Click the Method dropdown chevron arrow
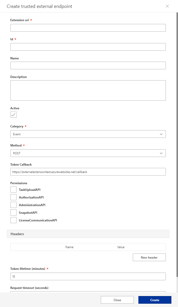 coord(161,153)
